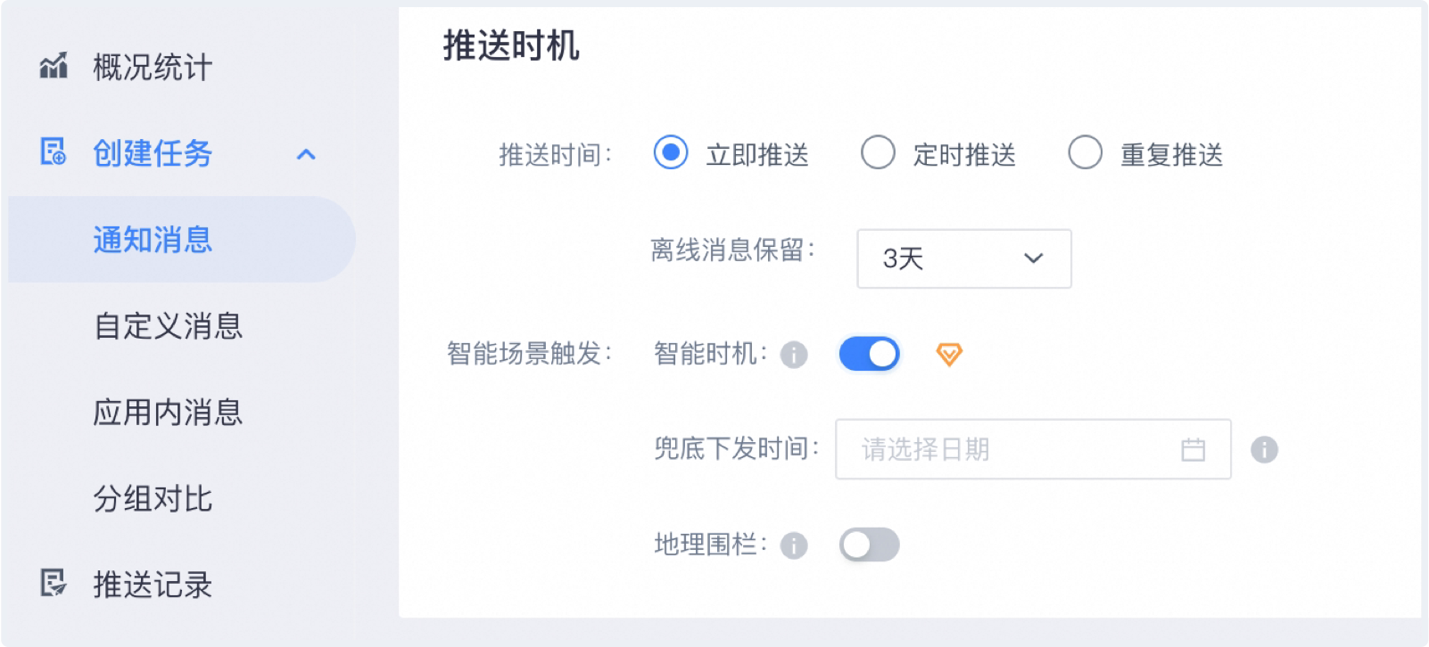This screenshot has width=1429, height=647.
Task: Click the 推送记录 record icon
Action: 54,584
